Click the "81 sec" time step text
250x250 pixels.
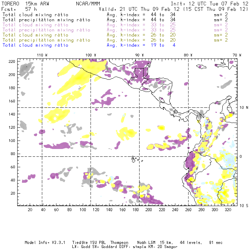[x=216, y=243]
